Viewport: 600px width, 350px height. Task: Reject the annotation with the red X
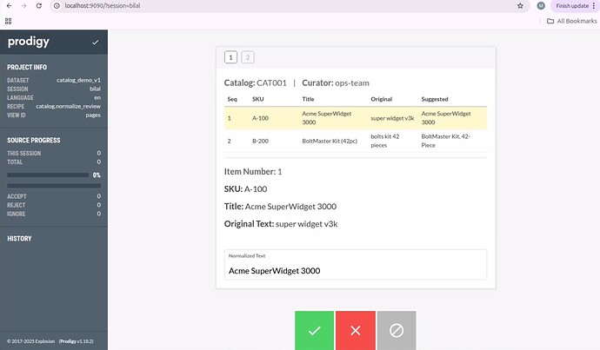pyautogui.click(x=356, y=330)
